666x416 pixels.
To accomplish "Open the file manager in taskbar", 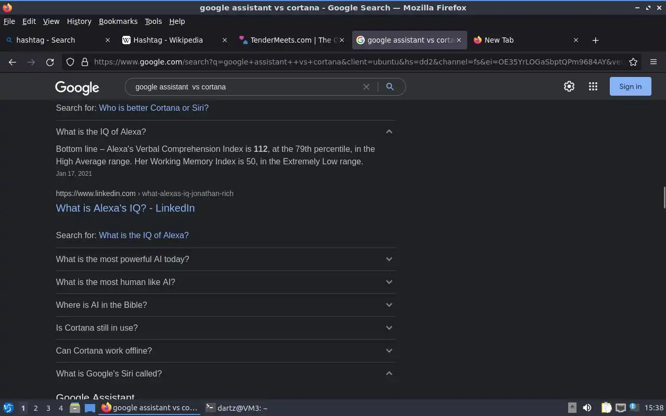I will click(x=75, y=408).
